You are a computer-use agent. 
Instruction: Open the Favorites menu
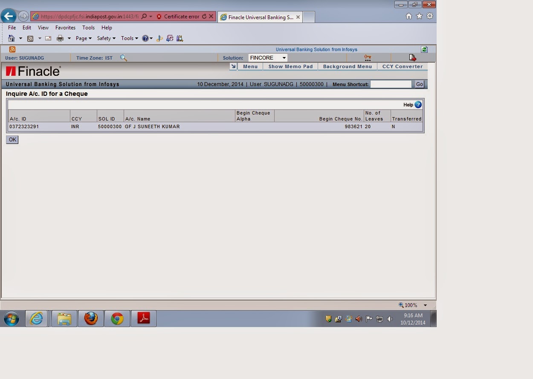(65, 27)
